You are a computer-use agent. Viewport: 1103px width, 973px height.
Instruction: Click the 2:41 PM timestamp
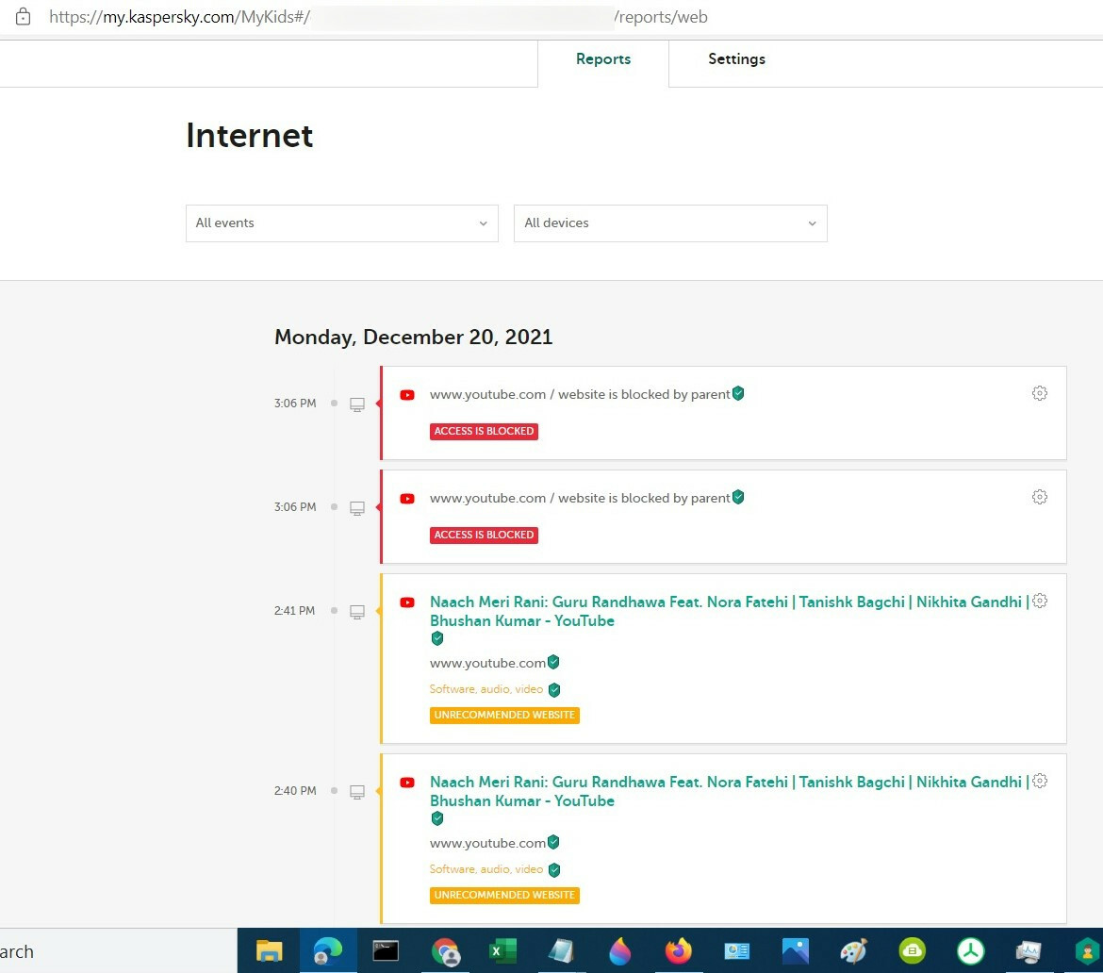(x=295, y=611)
